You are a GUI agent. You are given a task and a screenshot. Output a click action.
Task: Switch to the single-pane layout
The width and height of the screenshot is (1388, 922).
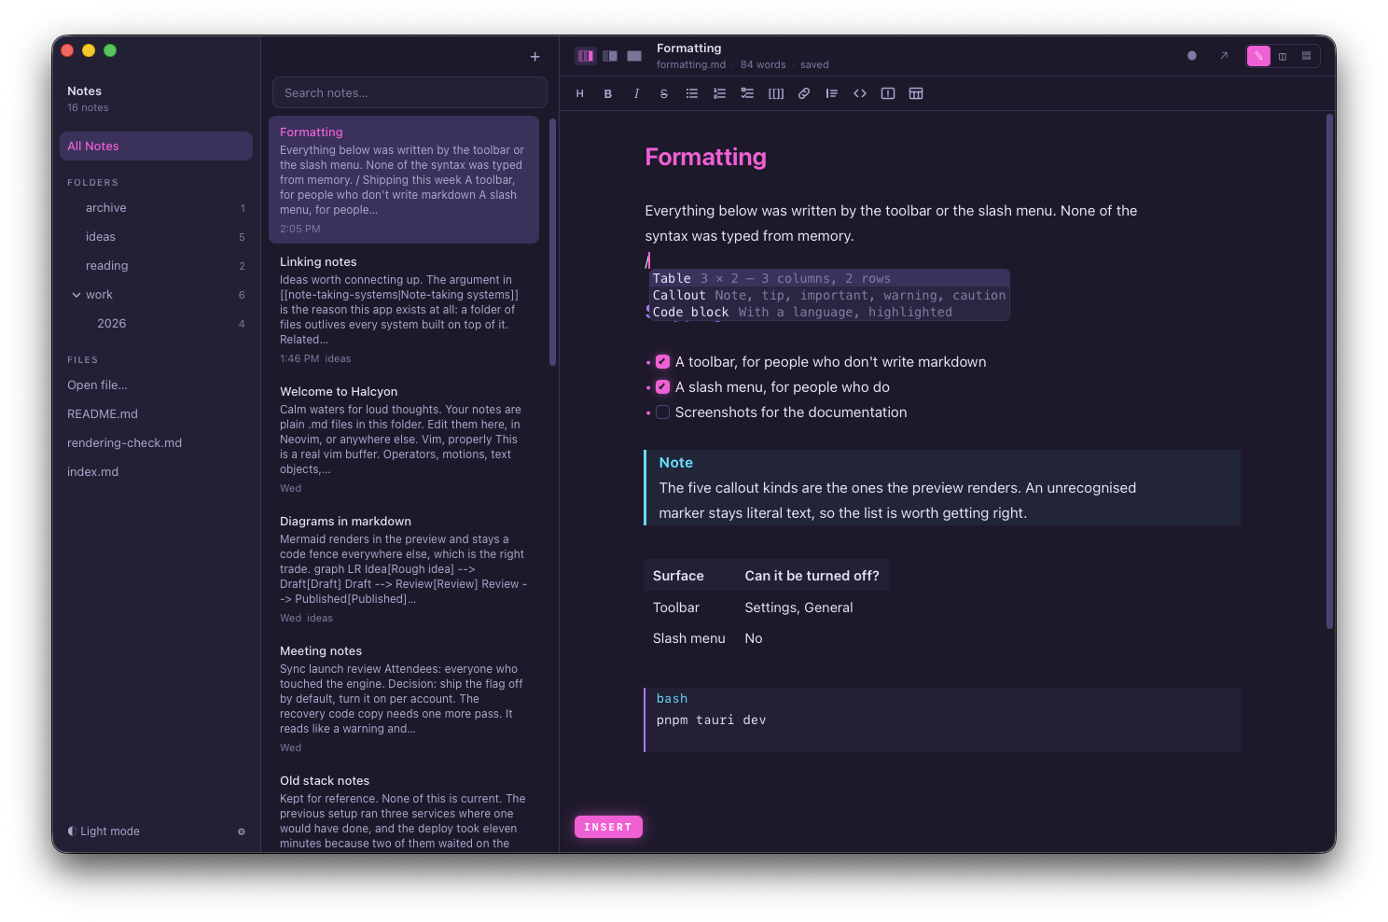pyautogui.click(x=634, y=56)
